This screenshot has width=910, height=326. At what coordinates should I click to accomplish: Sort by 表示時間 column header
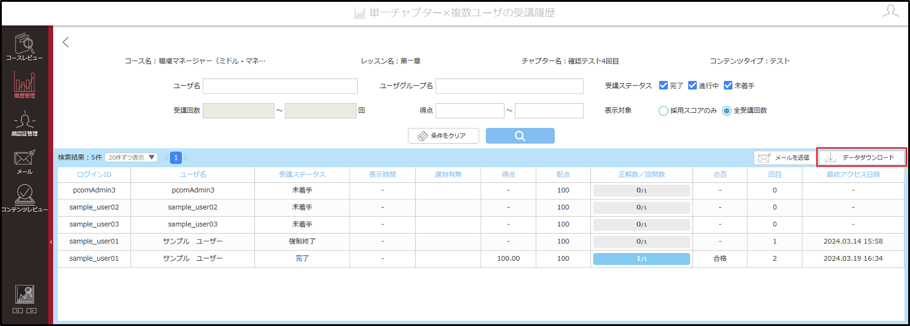[382, 174]
